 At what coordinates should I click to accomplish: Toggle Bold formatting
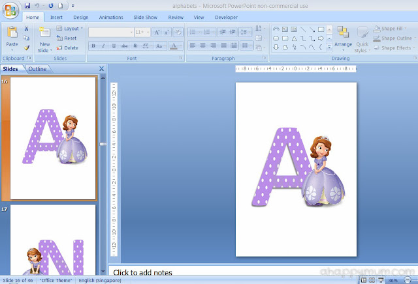coord(93,46)
